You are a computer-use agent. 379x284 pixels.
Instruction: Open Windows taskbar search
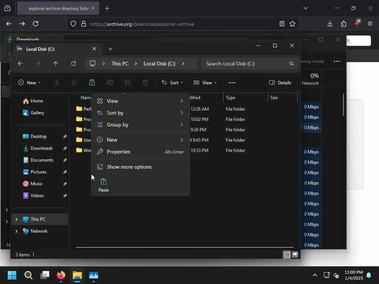[28, 275]
